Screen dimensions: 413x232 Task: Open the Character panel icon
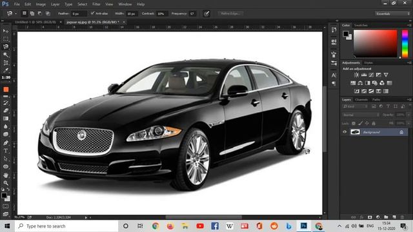click(x=334, y=75)
